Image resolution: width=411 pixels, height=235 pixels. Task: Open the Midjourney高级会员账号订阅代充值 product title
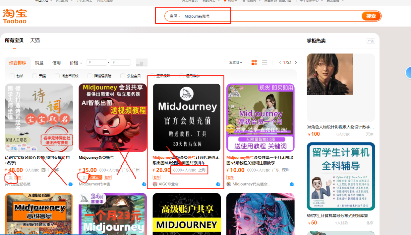pos(186,160)
